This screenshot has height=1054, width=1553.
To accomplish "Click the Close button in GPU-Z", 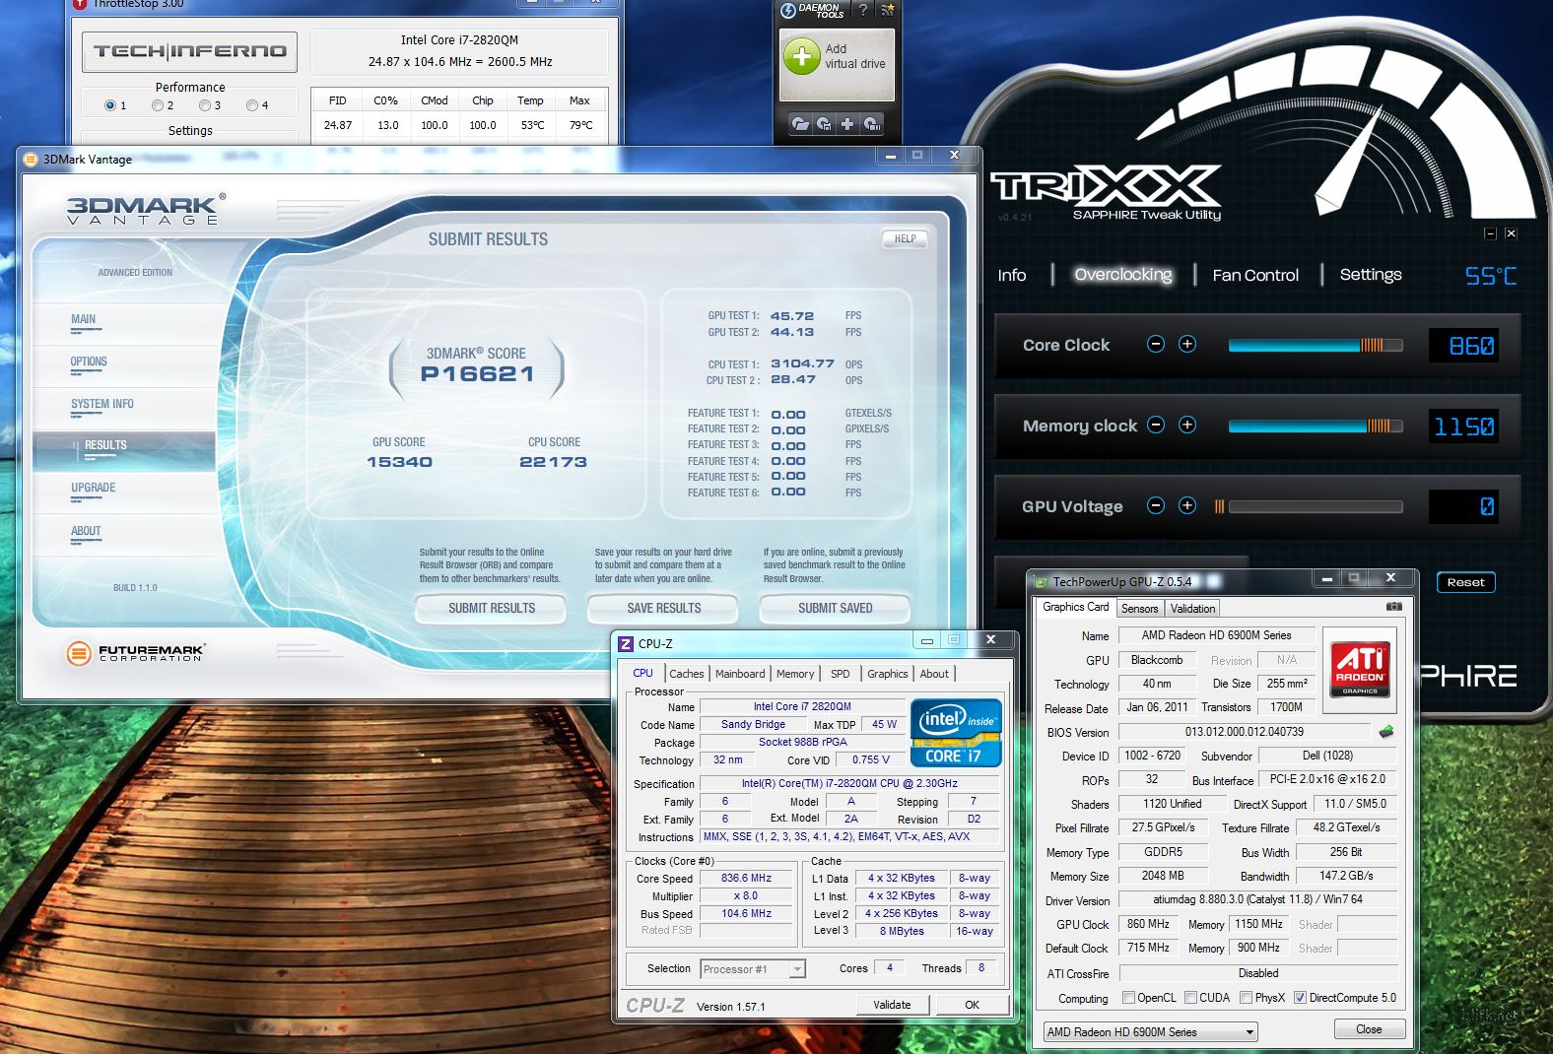I will point(1369,1029).
